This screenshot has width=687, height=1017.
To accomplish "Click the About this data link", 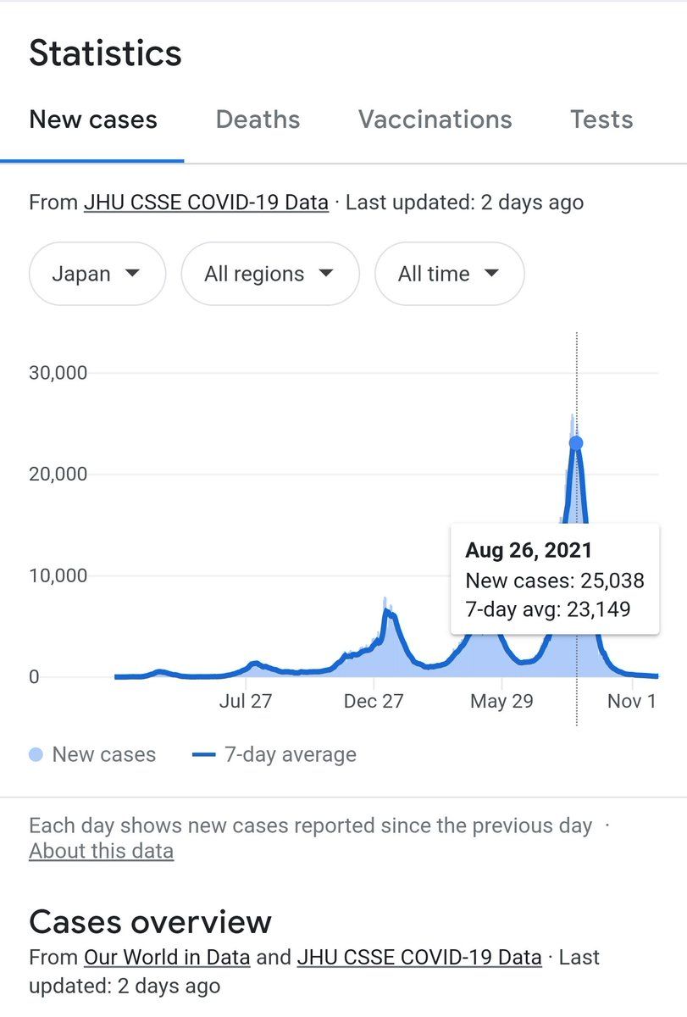I will tap(101, 851).
